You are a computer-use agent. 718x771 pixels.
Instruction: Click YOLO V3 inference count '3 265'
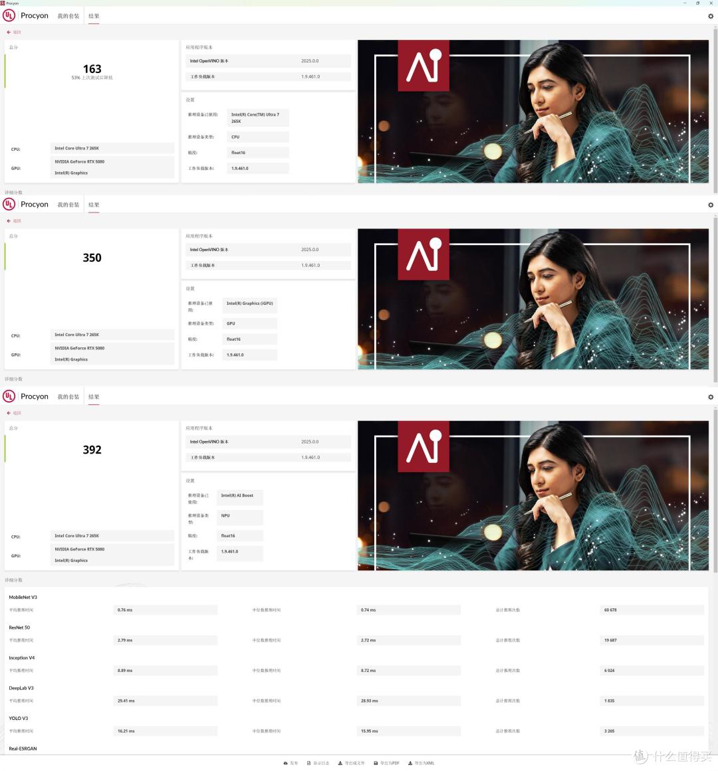(652, 731)
